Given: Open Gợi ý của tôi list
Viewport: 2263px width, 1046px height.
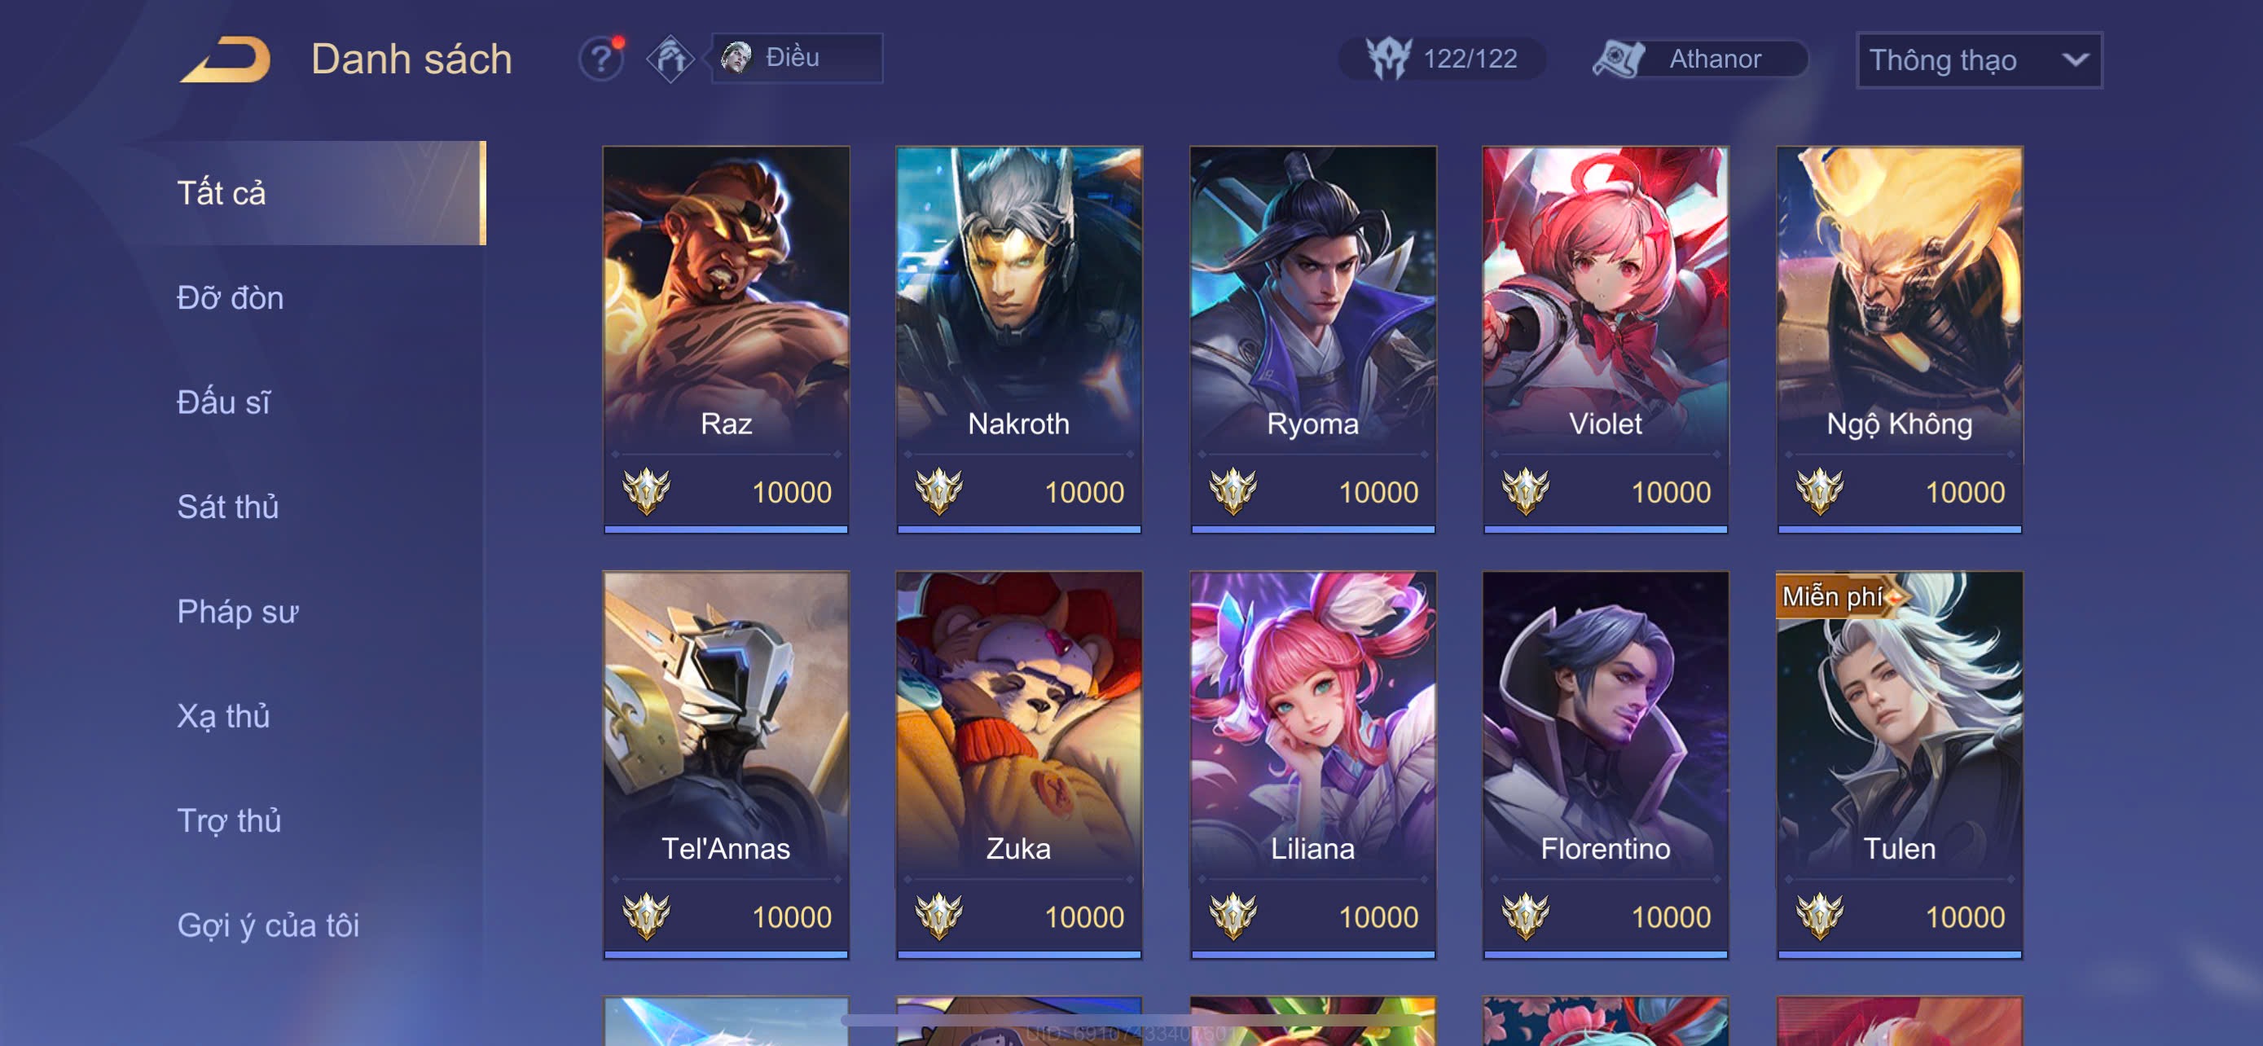Looking at the screenshot, I should [268, 925].
